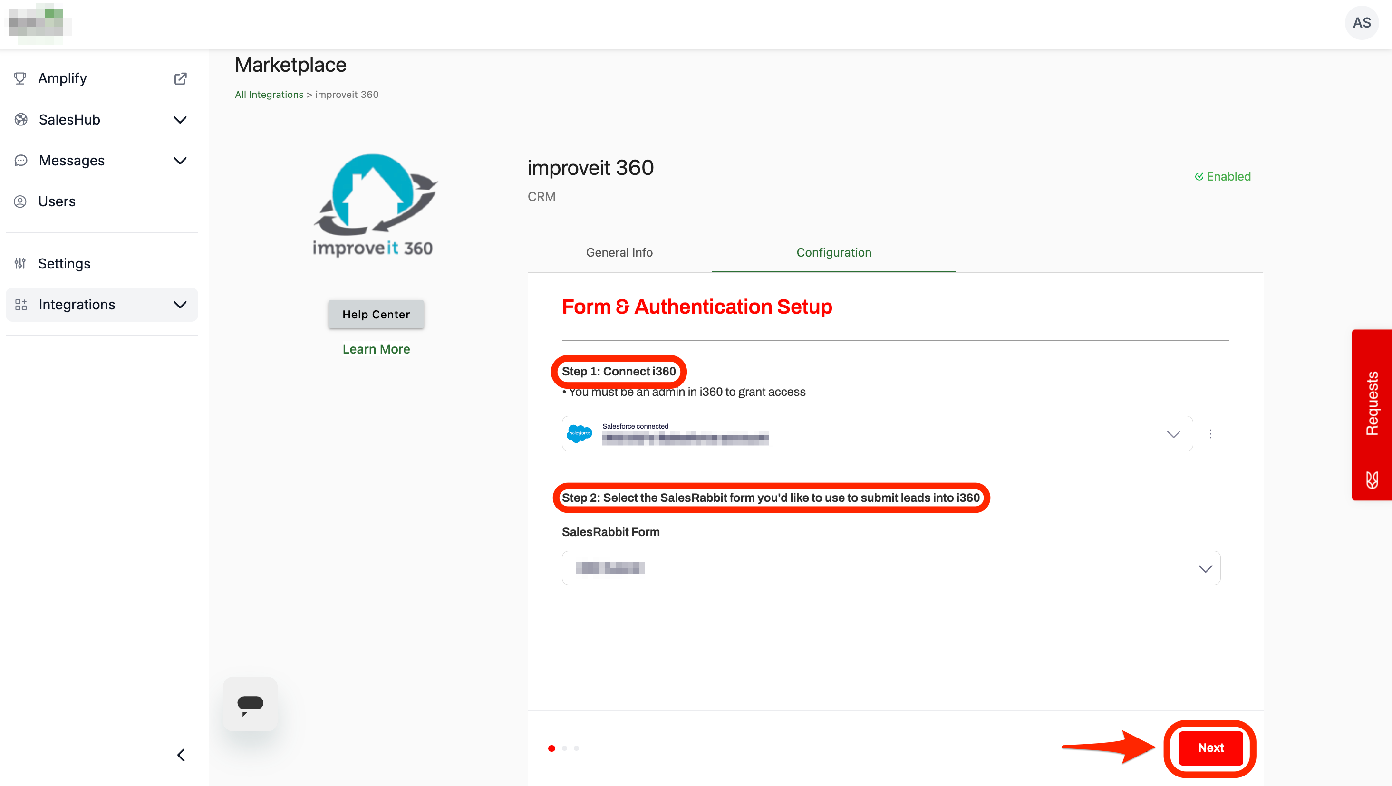Open the Help Center
This screenshot has width=1392, height=786.
coord(376,314)
